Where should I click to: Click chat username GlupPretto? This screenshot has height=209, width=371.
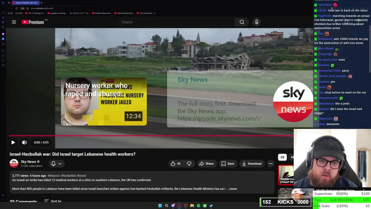point(324,16)
